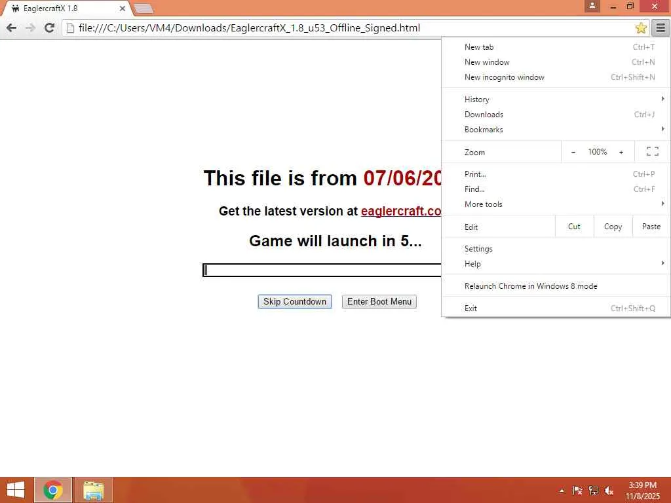Open File Explorer from taskbar

tap(94, 490)
